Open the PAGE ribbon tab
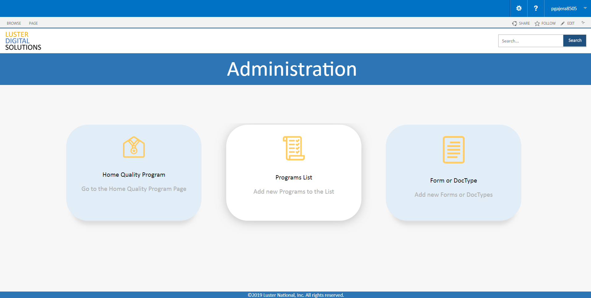Screen dimensions: 591x298 coord(33,23)
